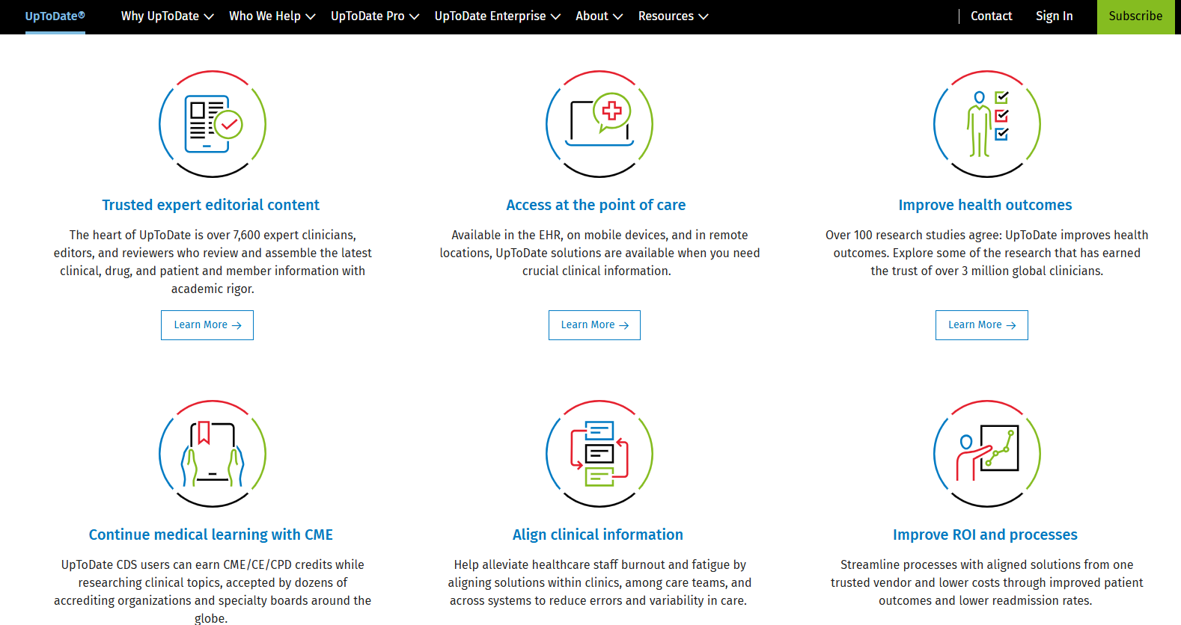Viewport: 1181px width, 625px height.
Task: Open the Align clinical information heading
Action: (598, 535)
